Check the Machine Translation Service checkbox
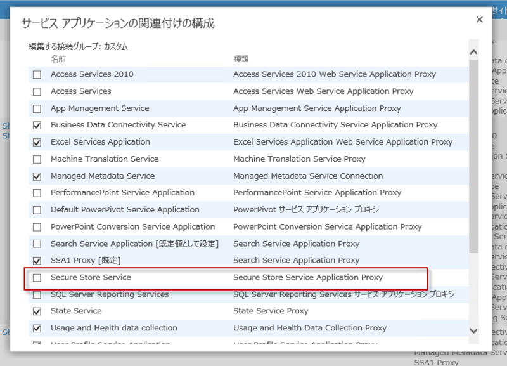507x366 pixels. click(x=37, y=159)
